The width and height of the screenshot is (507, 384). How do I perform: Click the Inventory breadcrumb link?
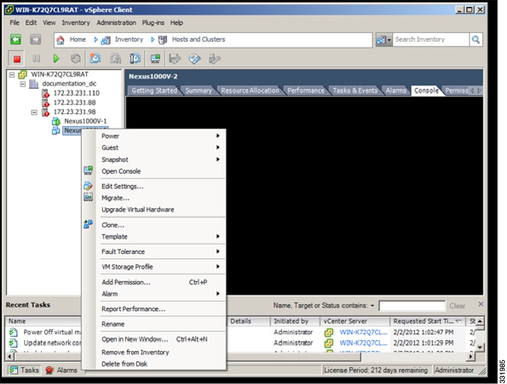coord(129,39)
